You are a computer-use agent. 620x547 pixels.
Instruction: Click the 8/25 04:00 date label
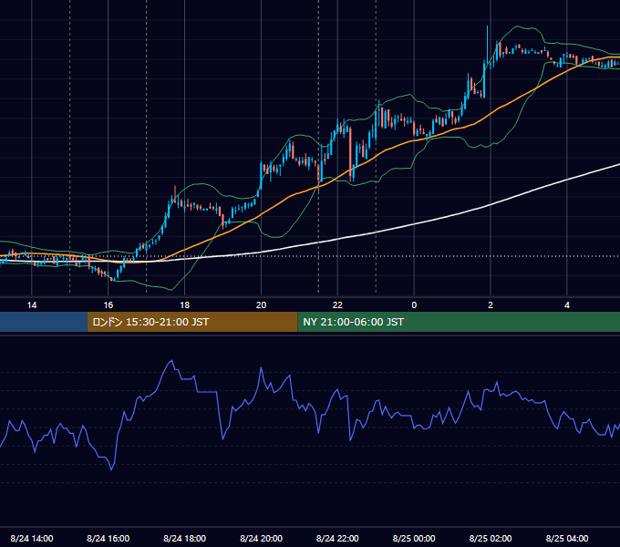pos(567,538)
